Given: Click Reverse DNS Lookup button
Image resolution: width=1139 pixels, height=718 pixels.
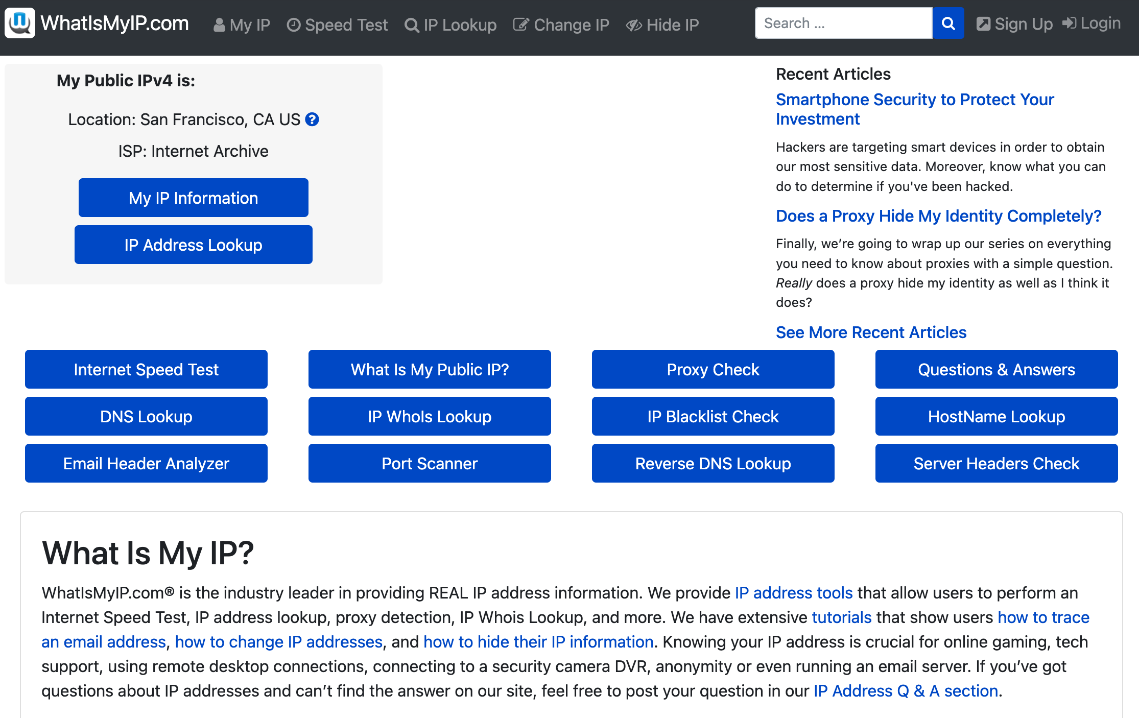Looking at the screenshot, I should pos(713,463).
